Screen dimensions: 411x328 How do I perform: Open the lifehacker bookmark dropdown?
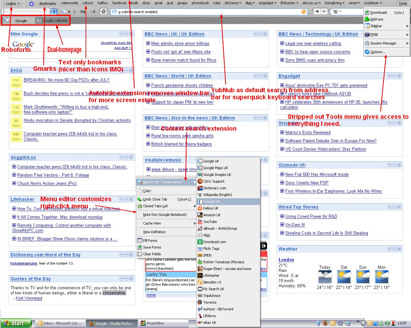pos(290,3)
